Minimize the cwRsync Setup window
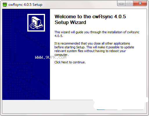The image size is (149, 116). [x=121, y=3]
